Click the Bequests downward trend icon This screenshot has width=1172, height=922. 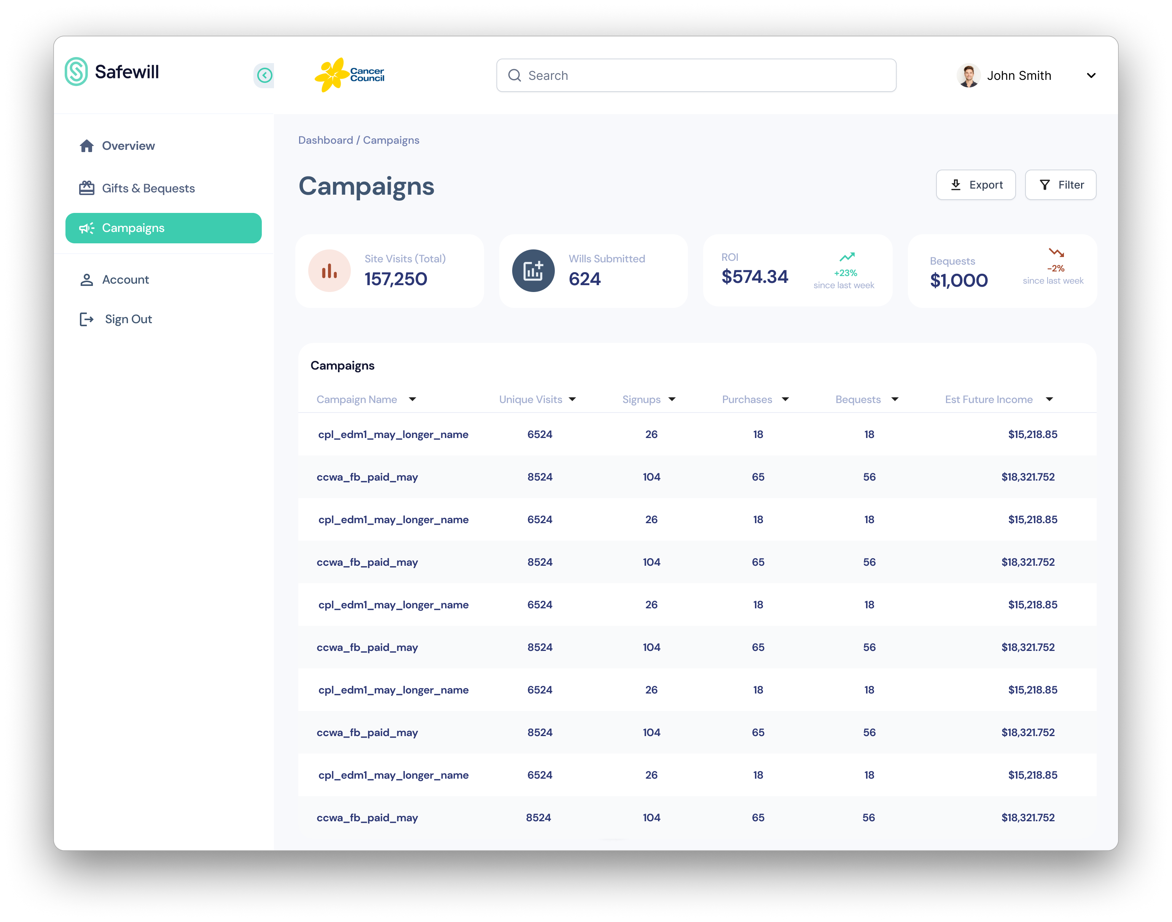1056,252
